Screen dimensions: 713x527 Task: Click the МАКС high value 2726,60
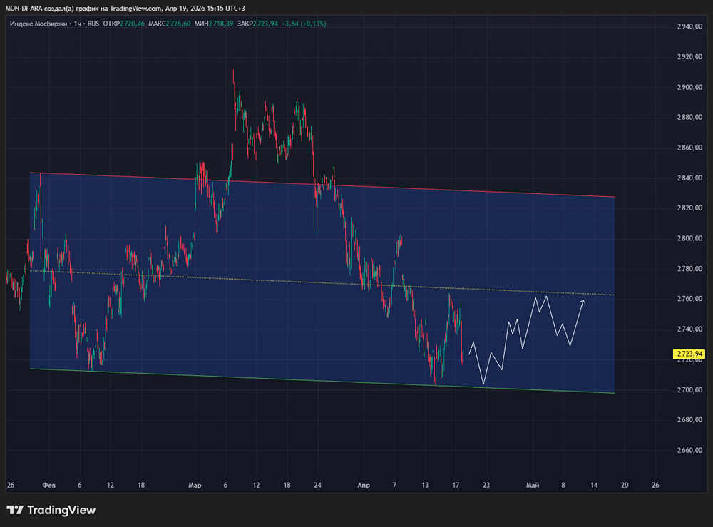pos(178,24)
